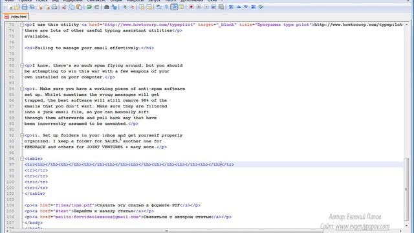
Task: Click 'FEEDBACK' at start of line 94
Action: [x=35, y=147]
